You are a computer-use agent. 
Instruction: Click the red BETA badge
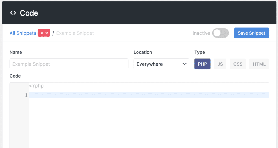coord(44,33)
